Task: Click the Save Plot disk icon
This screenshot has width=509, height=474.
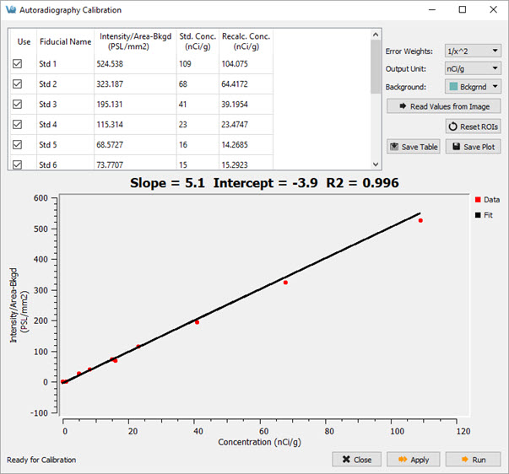Action: coord(455,147)
